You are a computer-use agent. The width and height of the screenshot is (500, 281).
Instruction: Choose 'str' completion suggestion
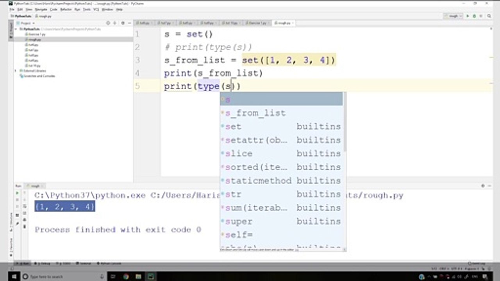click(x=281, y=194)
